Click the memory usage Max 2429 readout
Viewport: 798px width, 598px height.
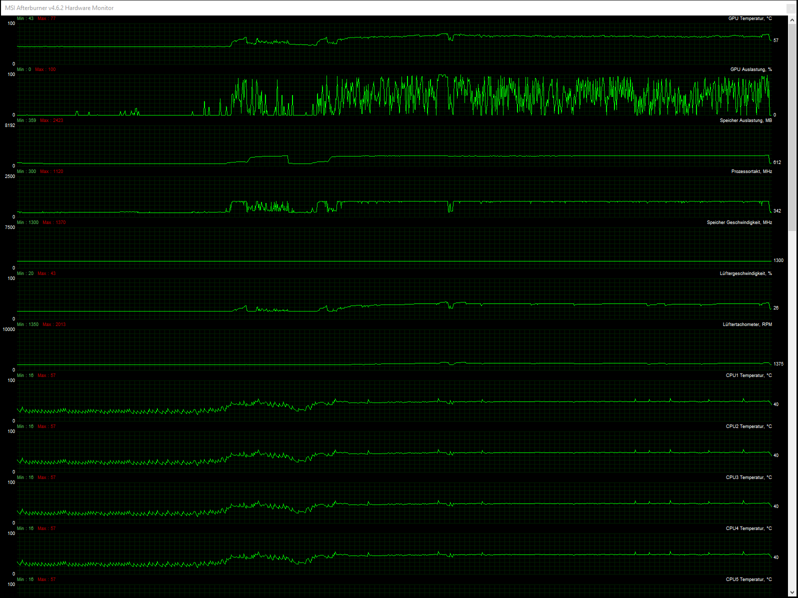[x=51, y=120]
